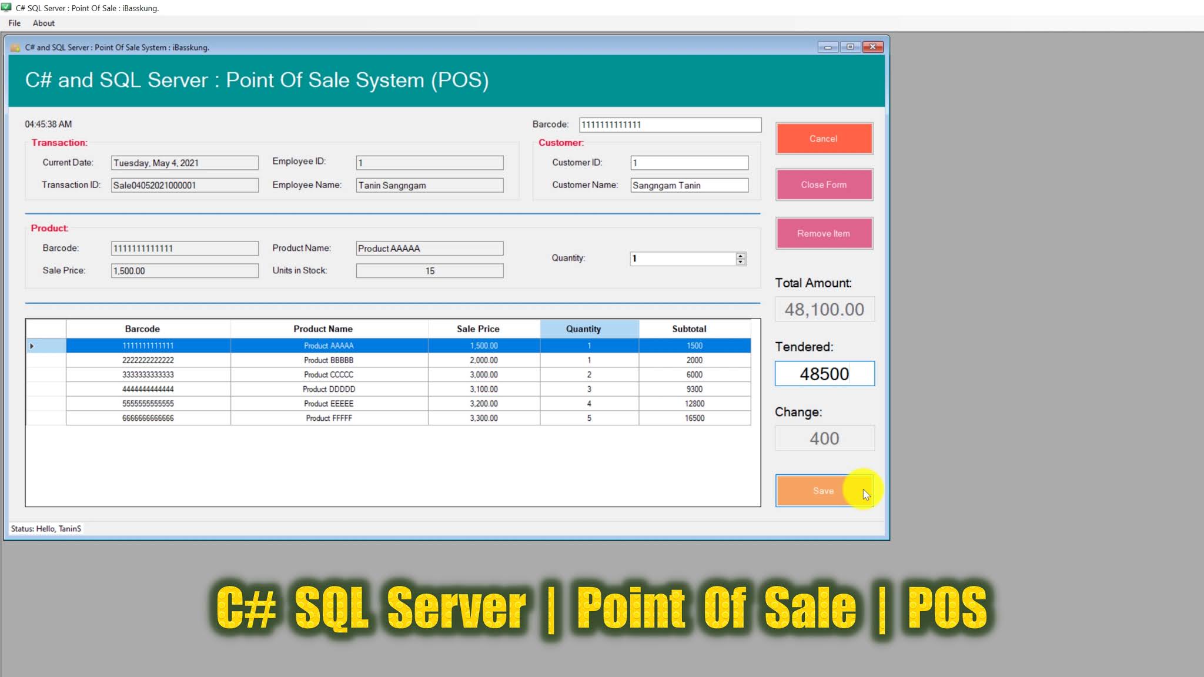1204x677 pixels.
Task: Maximize the inner Point Of Sale form
Action: (850, 47)
